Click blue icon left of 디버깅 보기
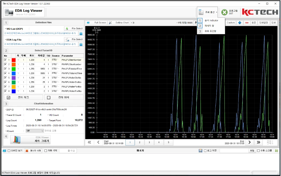The image size is (281, 176). coord(5,151)
